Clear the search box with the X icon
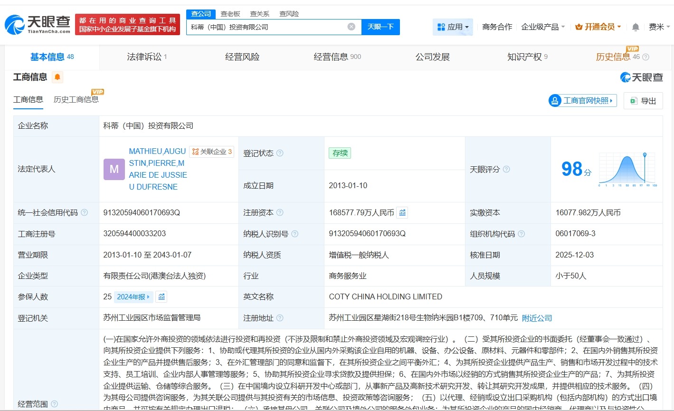The width and height of the screenshot is (674, 411). (351, 27)
